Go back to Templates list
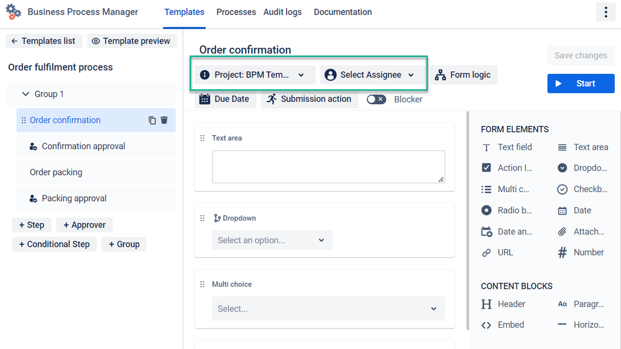This screenshot has height=349, width=621. [x=44, y=41]
